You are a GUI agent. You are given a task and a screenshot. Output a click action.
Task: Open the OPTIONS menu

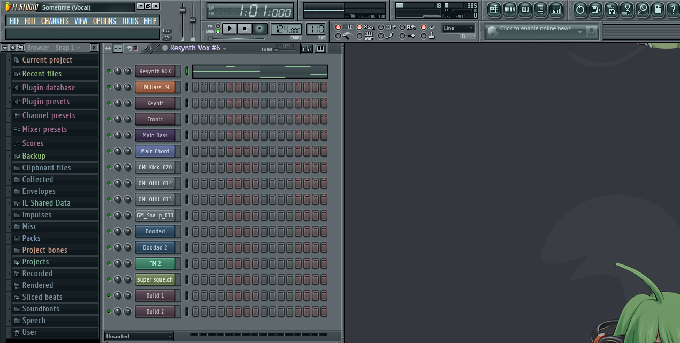pos(104,21)
